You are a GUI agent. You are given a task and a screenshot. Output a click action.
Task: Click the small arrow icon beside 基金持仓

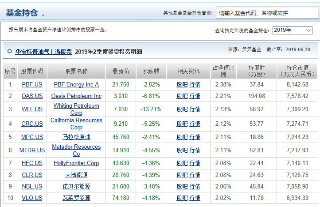(x=43, y=15)
